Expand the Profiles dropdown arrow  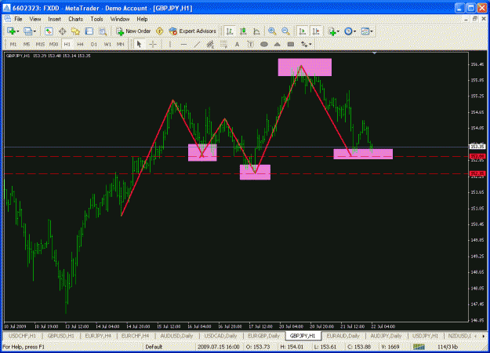click(x=34, y=31)
